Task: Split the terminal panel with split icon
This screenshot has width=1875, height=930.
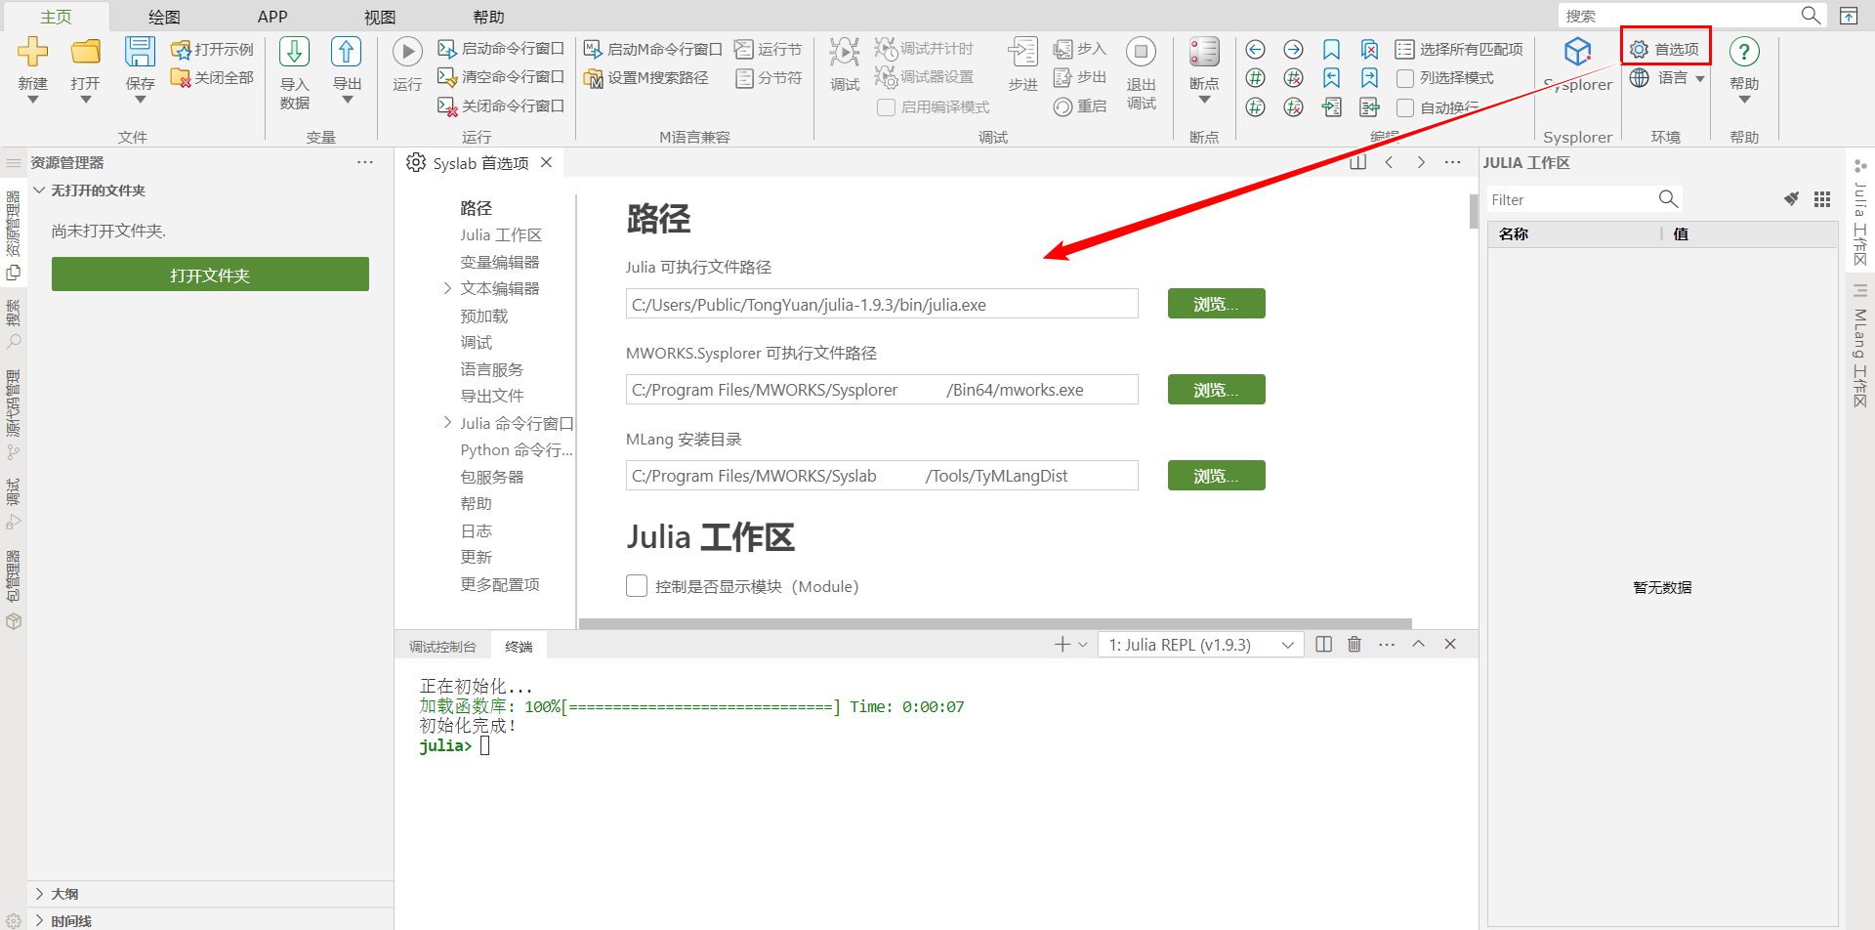Action: tap(1323, 645)
